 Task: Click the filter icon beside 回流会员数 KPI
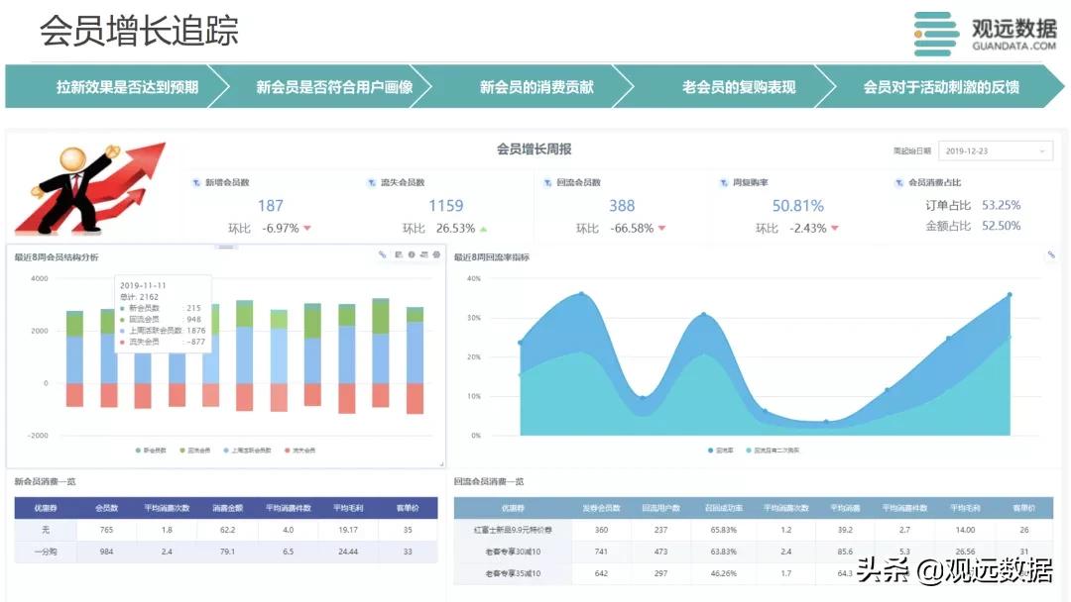point(548,182)
